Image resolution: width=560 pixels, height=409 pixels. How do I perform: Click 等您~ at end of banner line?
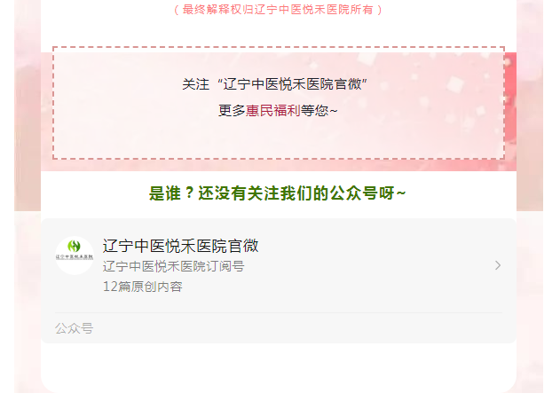tap(319, 111)
